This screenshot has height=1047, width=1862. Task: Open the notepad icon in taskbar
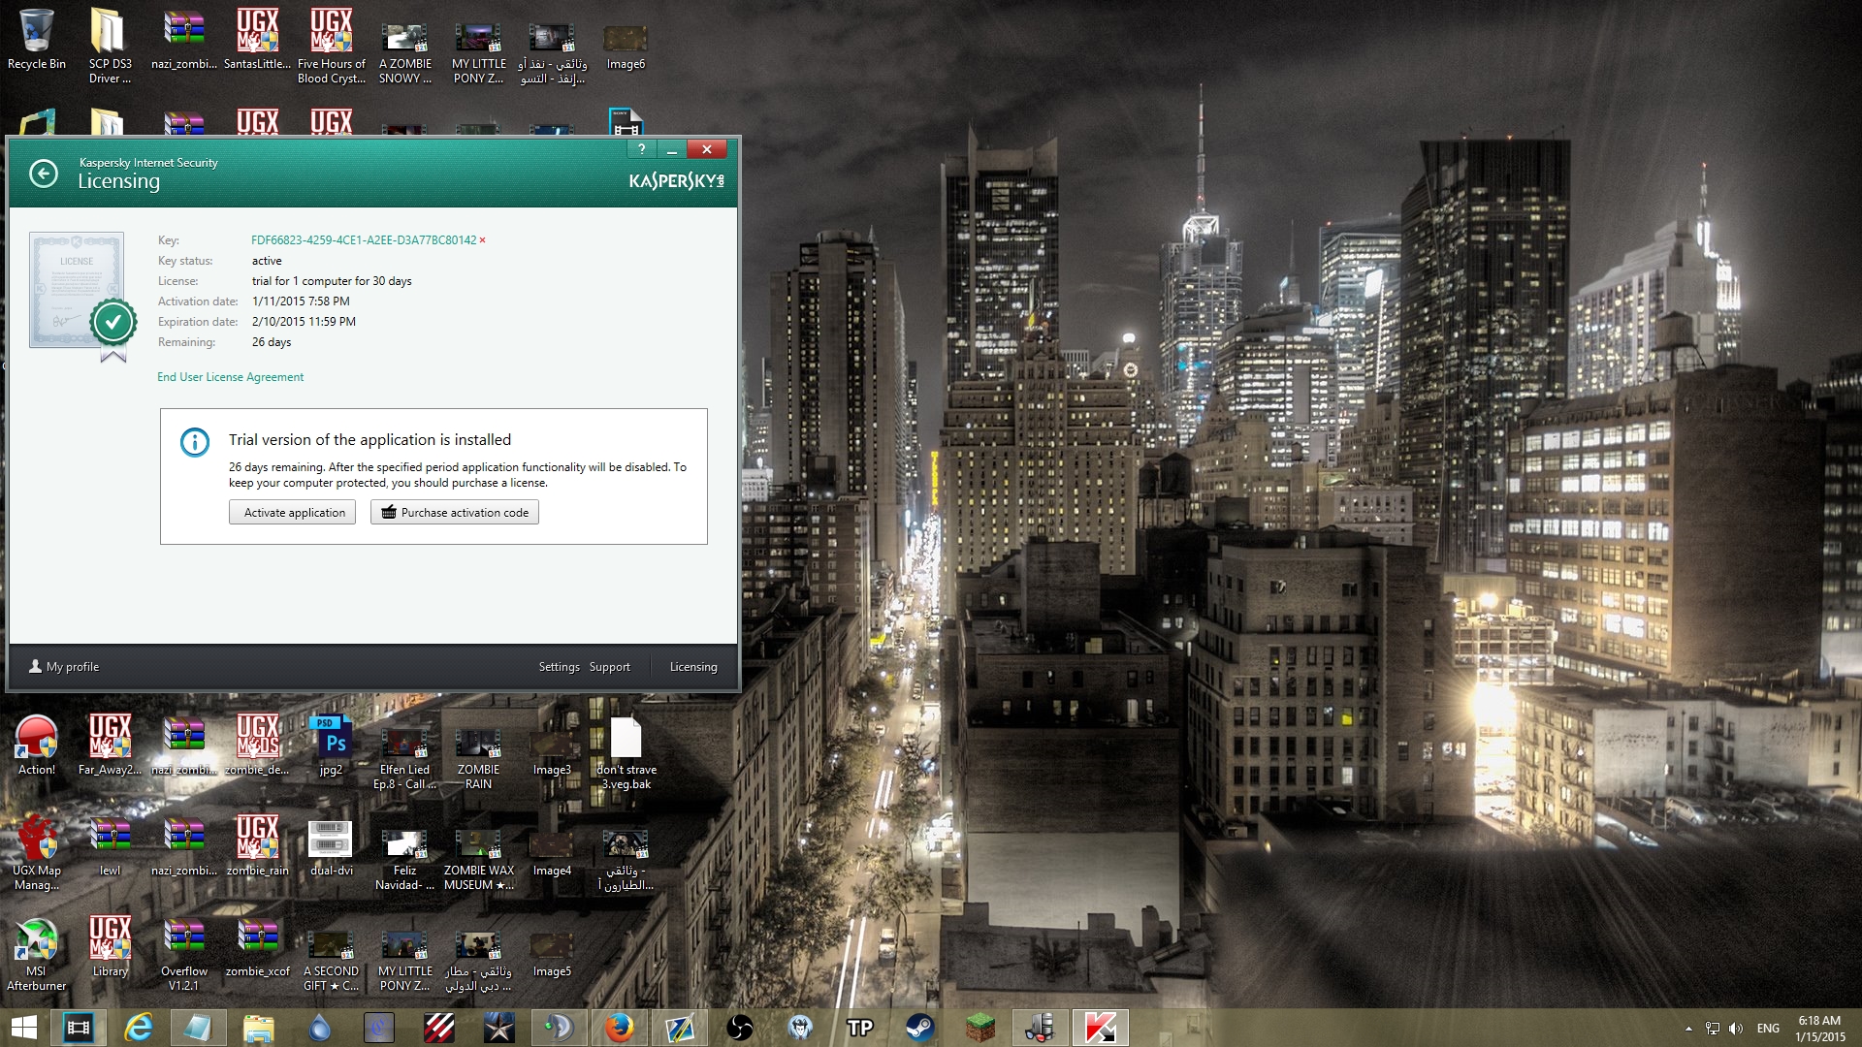point(198,1028)
